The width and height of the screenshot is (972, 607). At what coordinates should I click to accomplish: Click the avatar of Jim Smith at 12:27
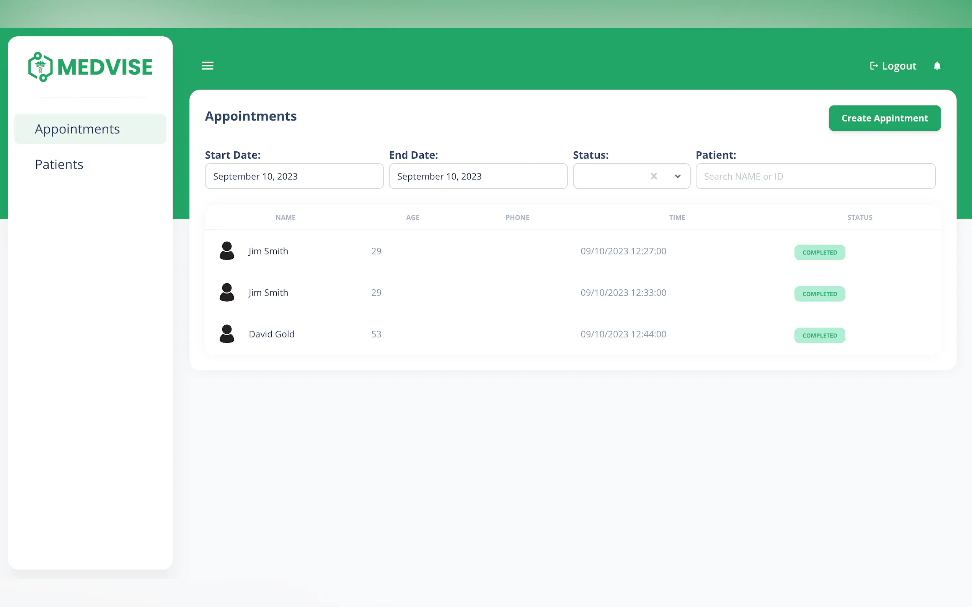point(227,250)
